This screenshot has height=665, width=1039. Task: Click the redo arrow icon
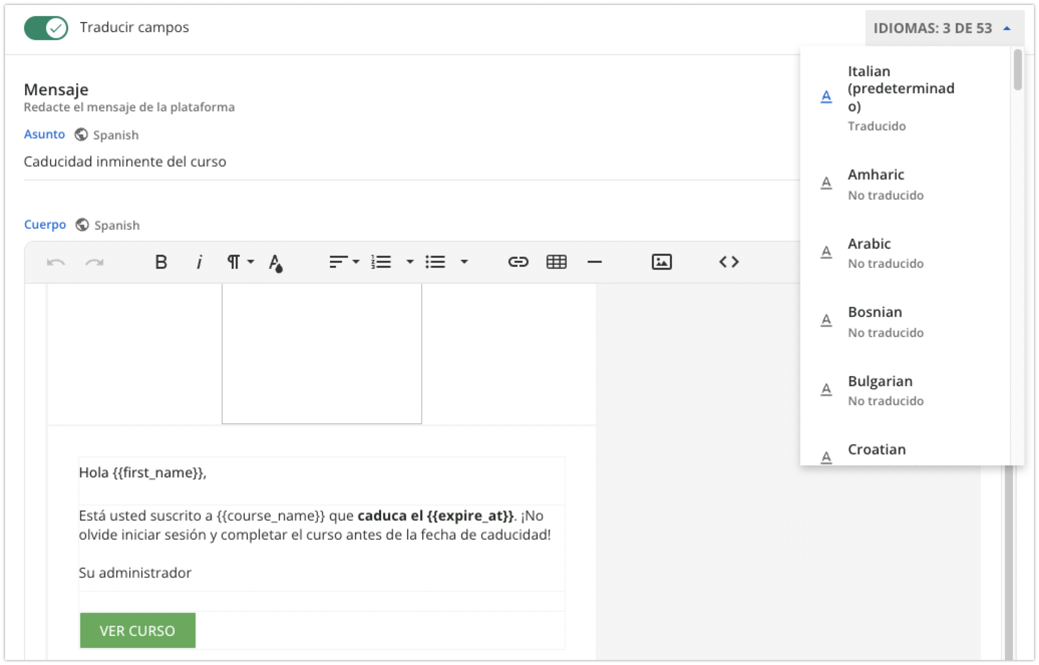pos(94,262)
